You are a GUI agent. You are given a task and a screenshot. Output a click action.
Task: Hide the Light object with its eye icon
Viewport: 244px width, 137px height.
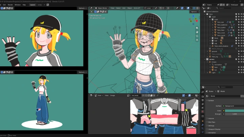pyautogui.click(x=242, y=72)
